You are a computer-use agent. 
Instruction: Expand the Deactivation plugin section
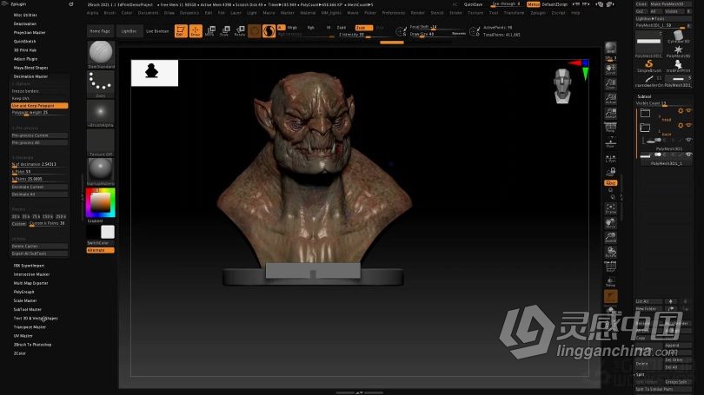pos(25,23)
